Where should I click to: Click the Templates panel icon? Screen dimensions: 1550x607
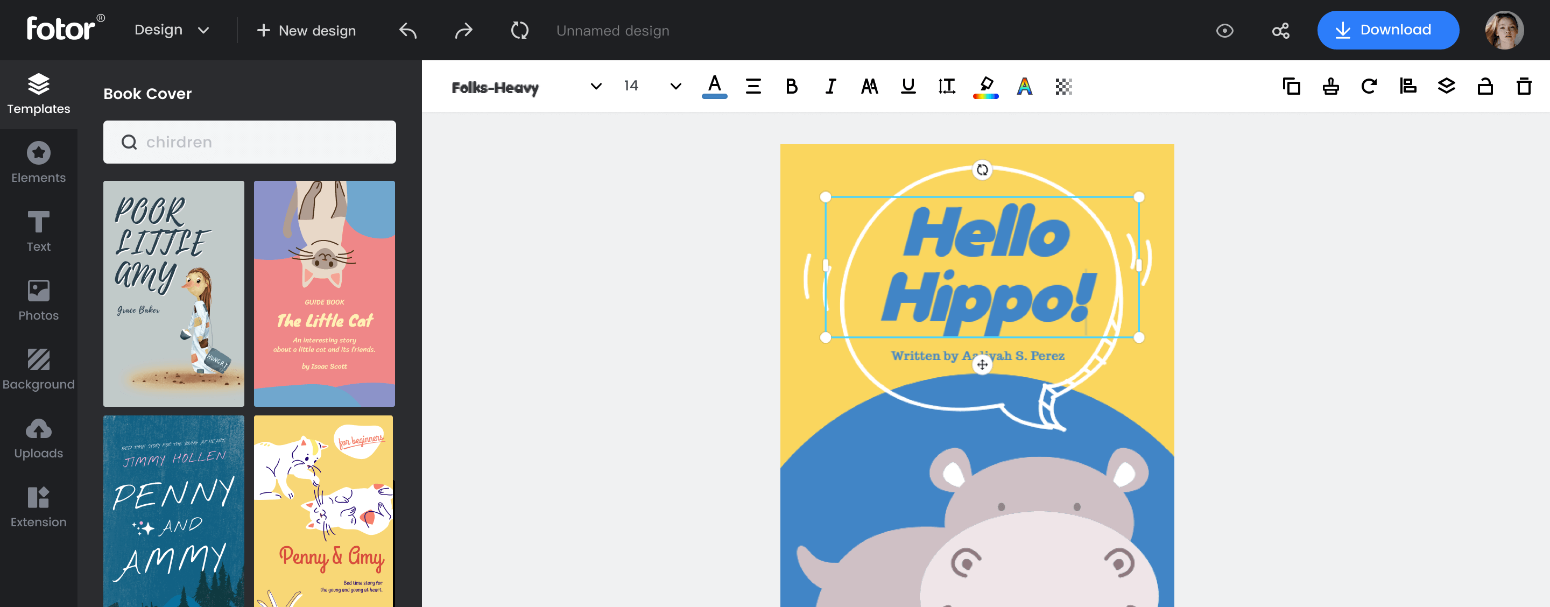[x=39, y=92]
